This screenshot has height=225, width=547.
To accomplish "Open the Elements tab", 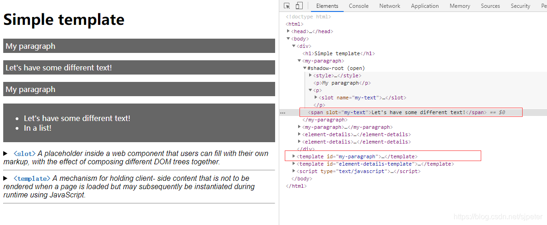I will pos(327,6).
